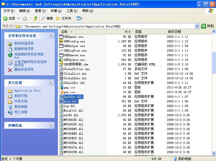Select the MFC80CHS.dll file name
216x161 pixels.
(x=73, y=120)
